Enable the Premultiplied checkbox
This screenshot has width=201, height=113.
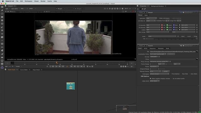point(171,74)
